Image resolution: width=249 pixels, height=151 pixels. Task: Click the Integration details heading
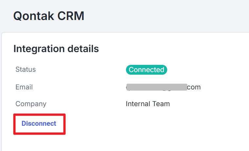[56, 49]
